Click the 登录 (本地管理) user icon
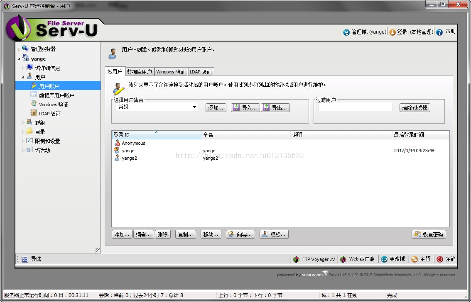Image resolution: width=471 pixels, height=302 pixels. click(x=392, y=32)
